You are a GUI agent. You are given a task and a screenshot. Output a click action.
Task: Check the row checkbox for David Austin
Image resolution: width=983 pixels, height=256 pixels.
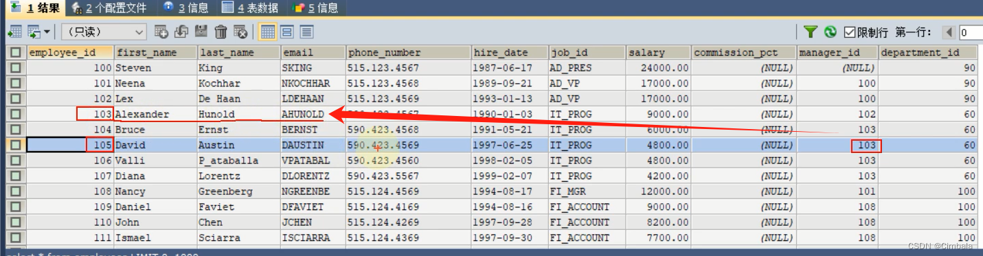15,145
